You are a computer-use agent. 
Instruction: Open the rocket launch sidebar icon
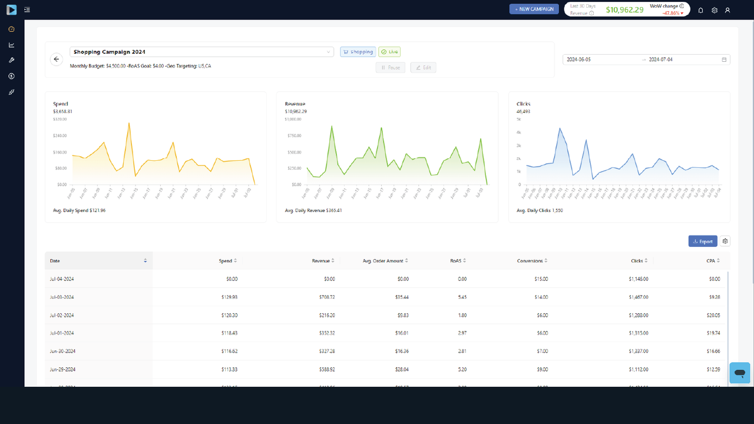click(11, 92)
